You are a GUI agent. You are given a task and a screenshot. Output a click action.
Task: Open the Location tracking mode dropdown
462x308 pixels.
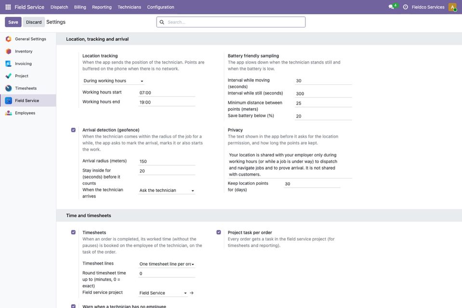113,81
